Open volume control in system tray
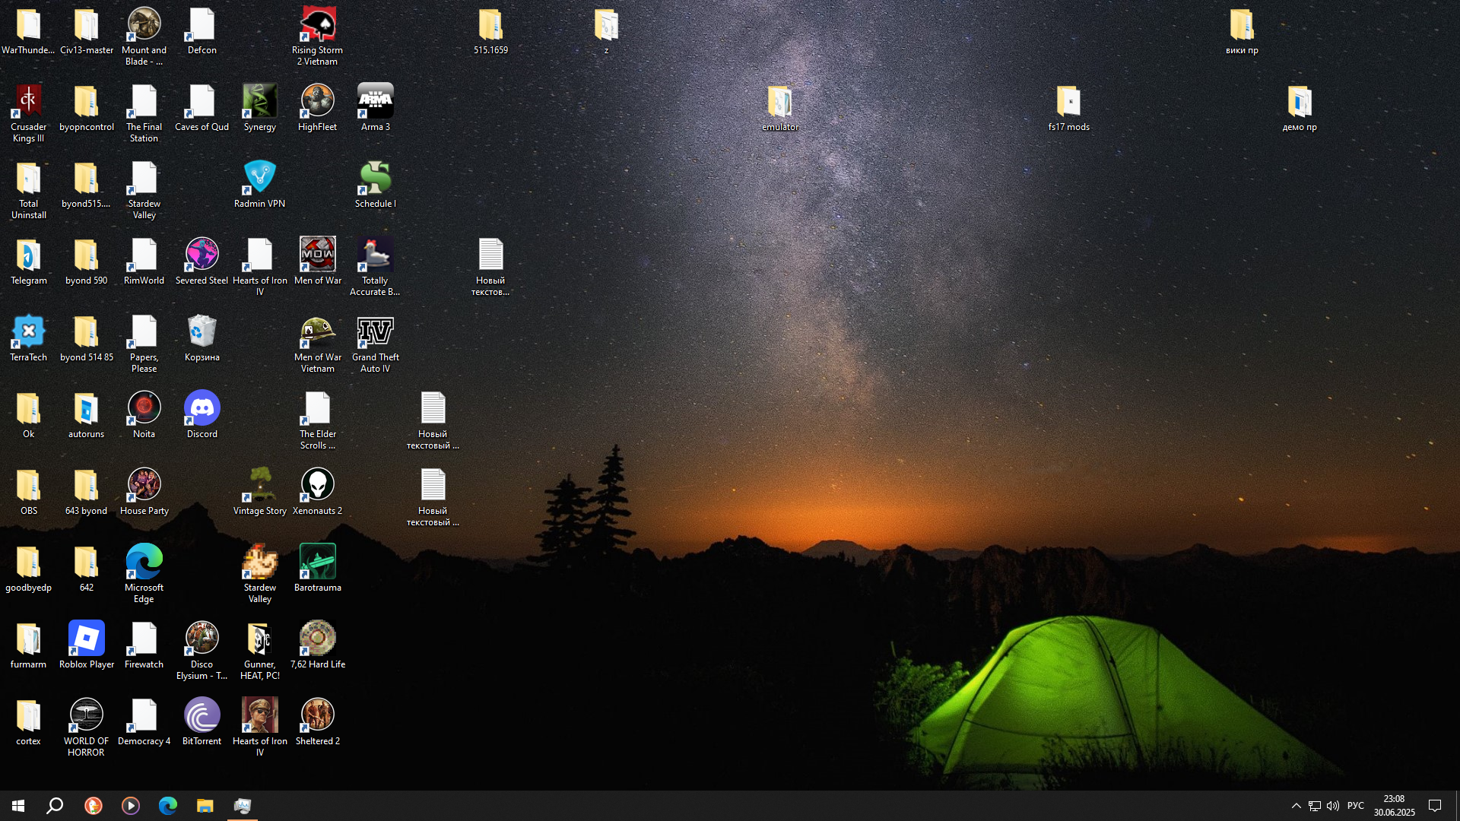This screenshot has height=821, width=1460. point(1332,806)
